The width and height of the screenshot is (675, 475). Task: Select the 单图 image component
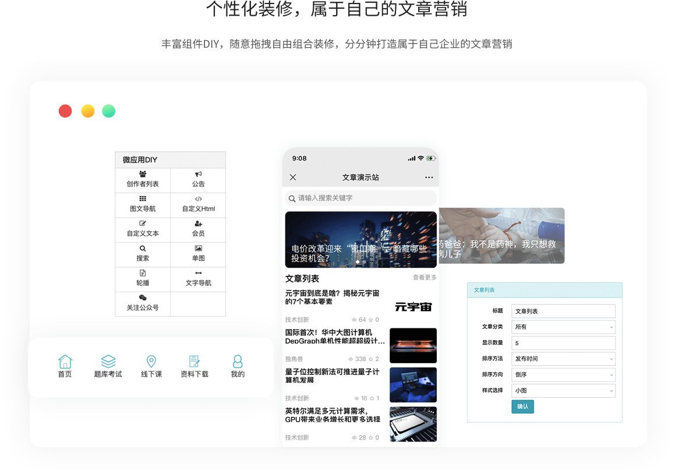point(198,249)
